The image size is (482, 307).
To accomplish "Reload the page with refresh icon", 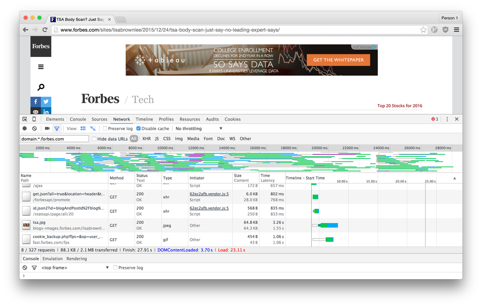I will coord(45,30).
